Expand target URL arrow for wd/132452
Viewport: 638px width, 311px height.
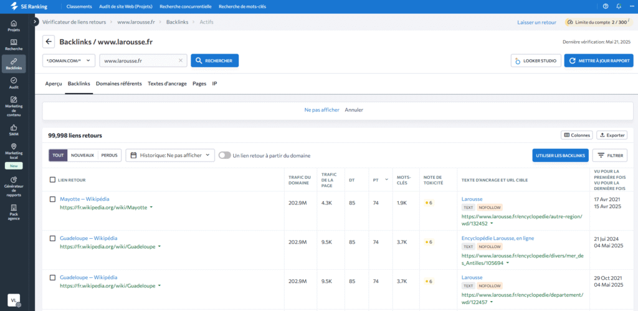pyautogui.click(x=492, y=224)
